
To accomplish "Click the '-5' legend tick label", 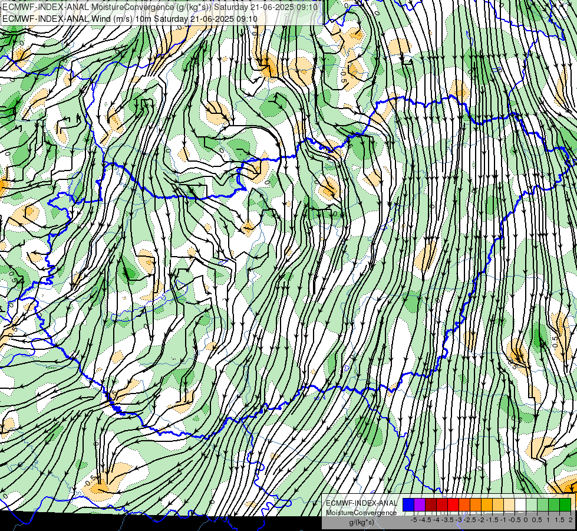I will click(414, 520).
